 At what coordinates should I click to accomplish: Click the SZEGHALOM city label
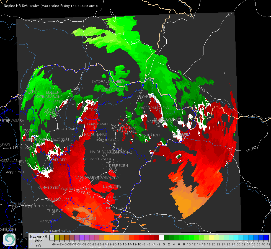[x=86, y=218]
